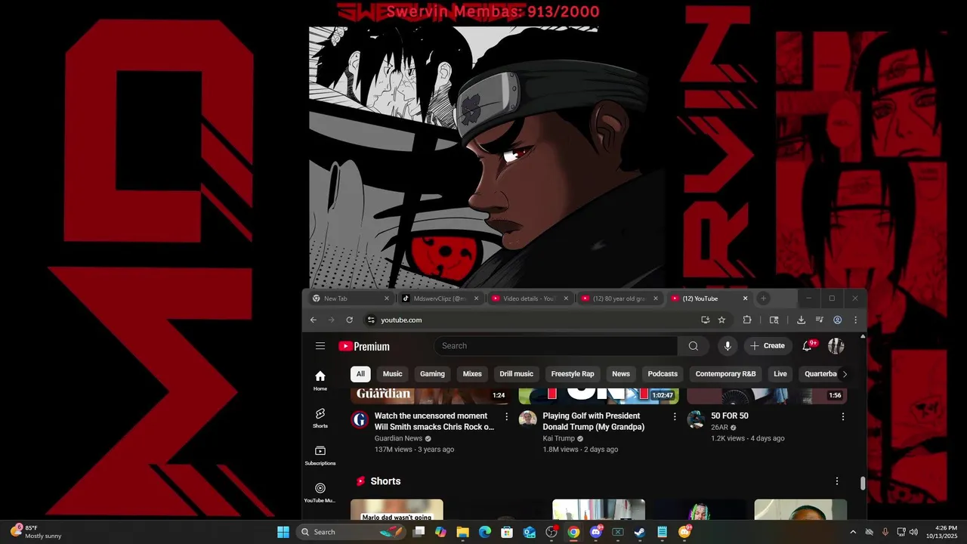Go to Home in the YouTube sidebar
The height and width of the screenshot is (544, 967).
[320, 381]
